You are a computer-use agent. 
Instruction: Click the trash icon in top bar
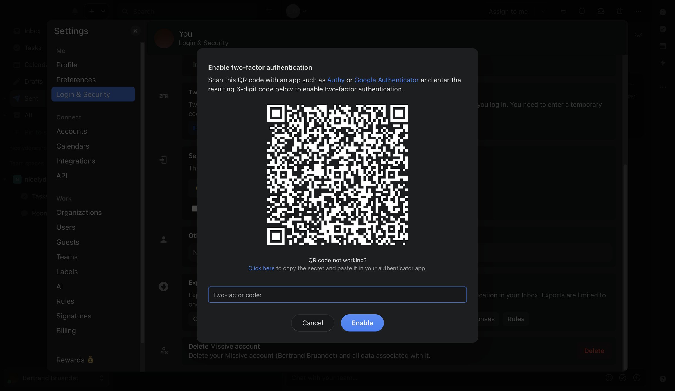pos(620,11)
